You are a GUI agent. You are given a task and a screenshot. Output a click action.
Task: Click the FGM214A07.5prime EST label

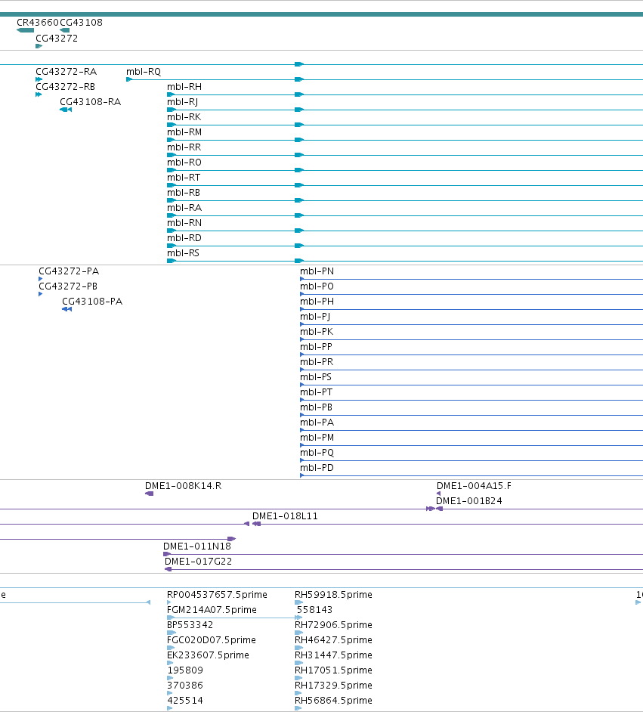212,610
